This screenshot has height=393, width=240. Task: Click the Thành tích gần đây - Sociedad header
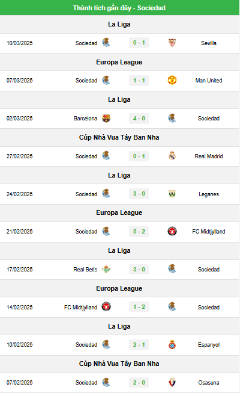coord(119,8)
